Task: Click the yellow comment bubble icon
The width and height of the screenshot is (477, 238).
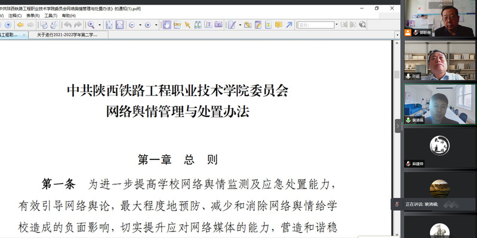Action: 279,25
